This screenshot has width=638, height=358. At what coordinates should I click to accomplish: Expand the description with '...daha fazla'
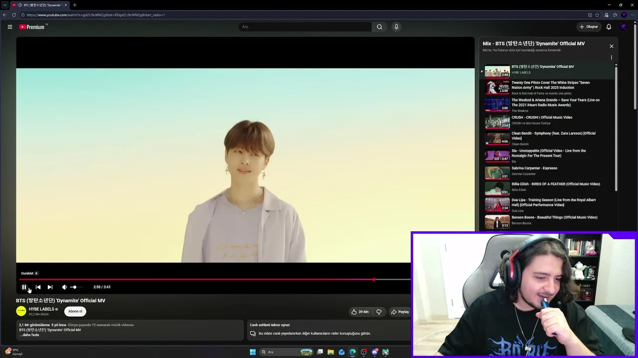point(29,335)
